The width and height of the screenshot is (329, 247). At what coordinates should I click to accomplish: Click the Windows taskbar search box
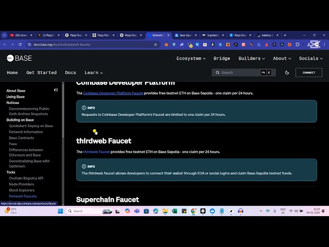pyautogui.click(x=89, y=211)
